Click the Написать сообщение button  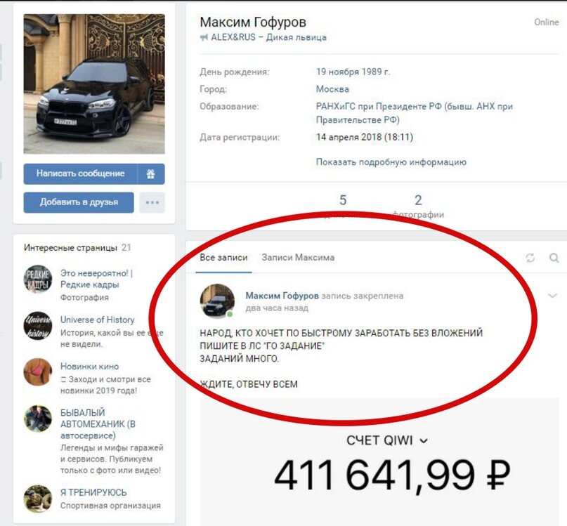tap(80, 174)
